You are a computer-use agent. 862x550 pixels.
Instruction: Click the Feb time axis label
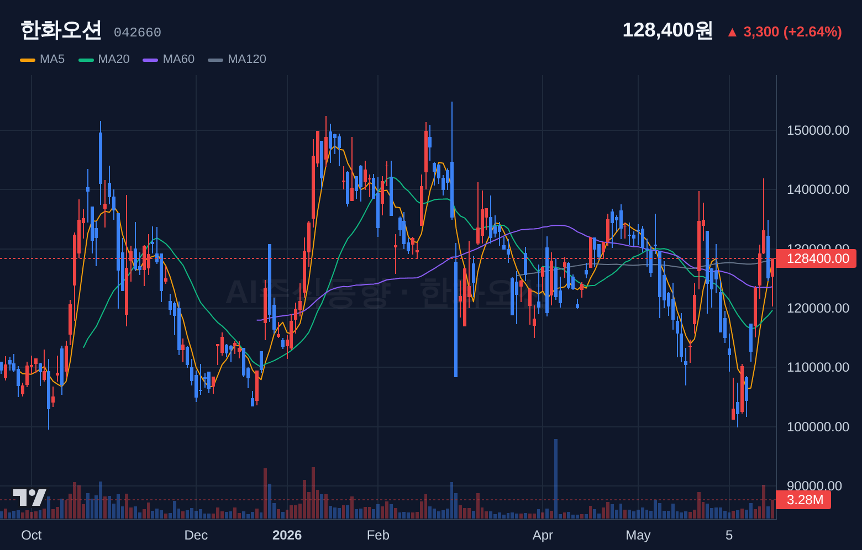click(378, 535)
